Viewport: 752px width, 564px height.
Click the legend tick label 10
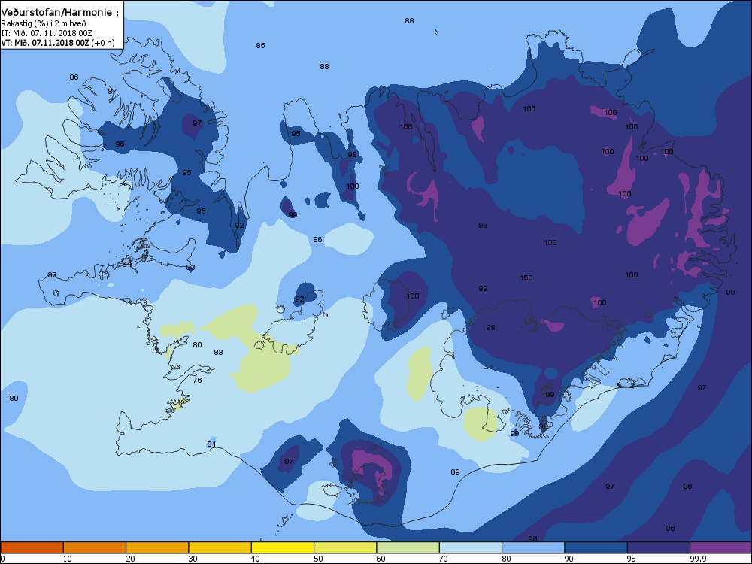(x=67, y=559)
